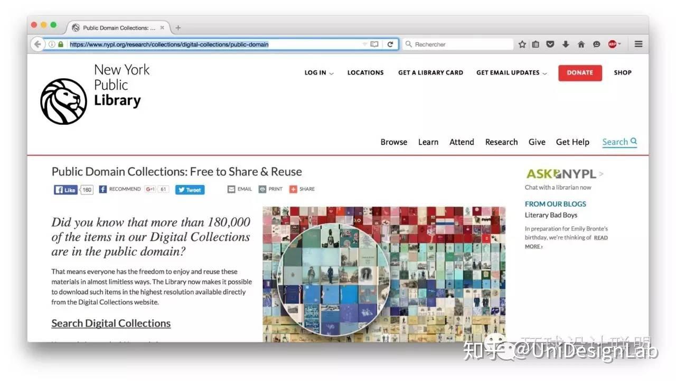Click the page title Public Domain Collections

(176, 172)
